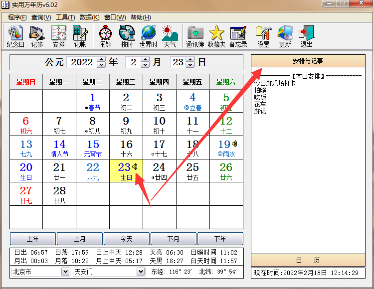The width and height of the screenshot is (374, 289).
Task: Select February 14 情人节 date cell
Action: pyautogui.click(x=59, y=148)
